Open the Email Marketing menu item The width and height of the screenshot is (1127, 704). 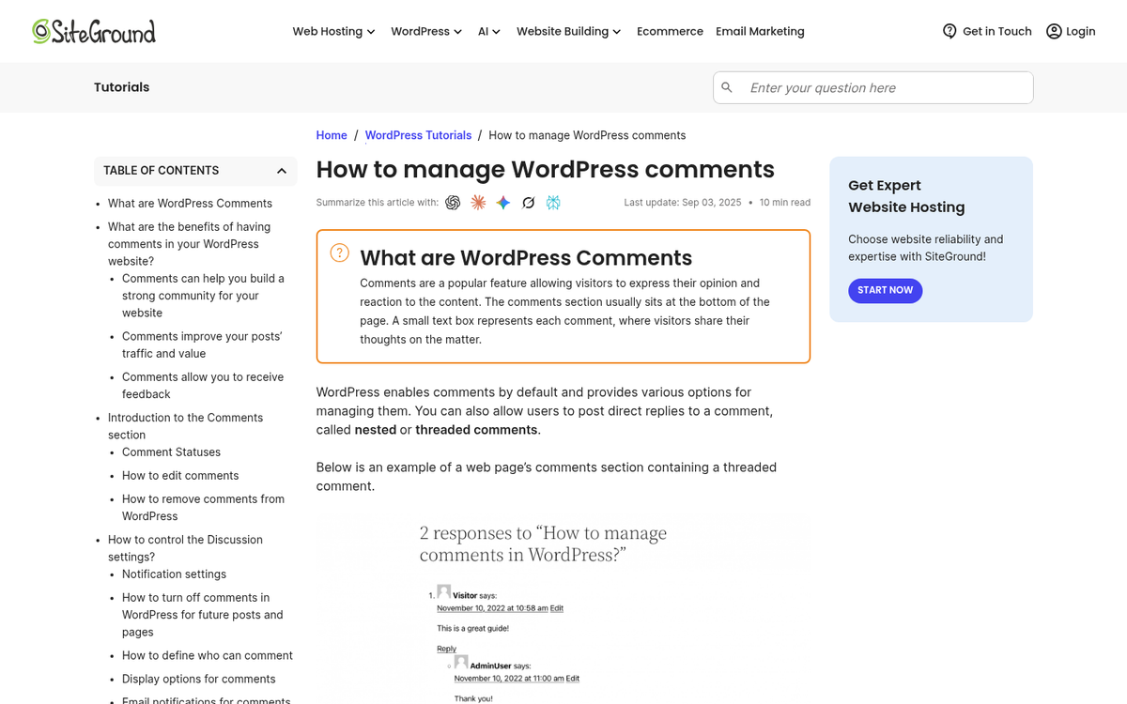(x=760, y=31)
